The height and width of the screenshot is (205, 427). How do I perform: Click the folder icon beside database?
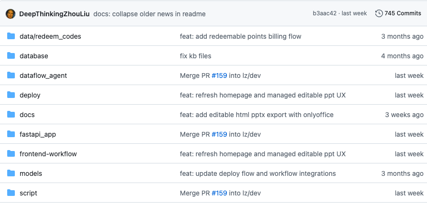(11, 56)
